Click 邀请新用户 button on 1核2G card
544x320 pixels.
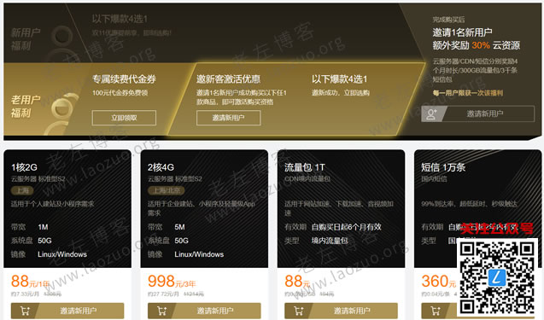coord(67,311)
